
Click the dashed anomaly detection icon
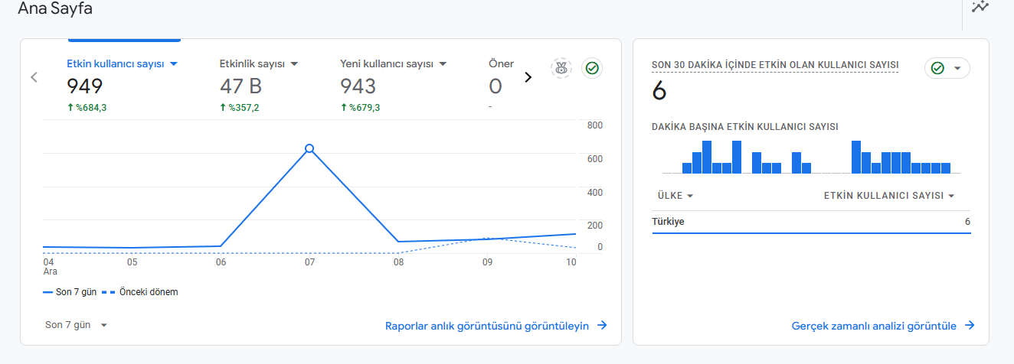tap(561, 68)
